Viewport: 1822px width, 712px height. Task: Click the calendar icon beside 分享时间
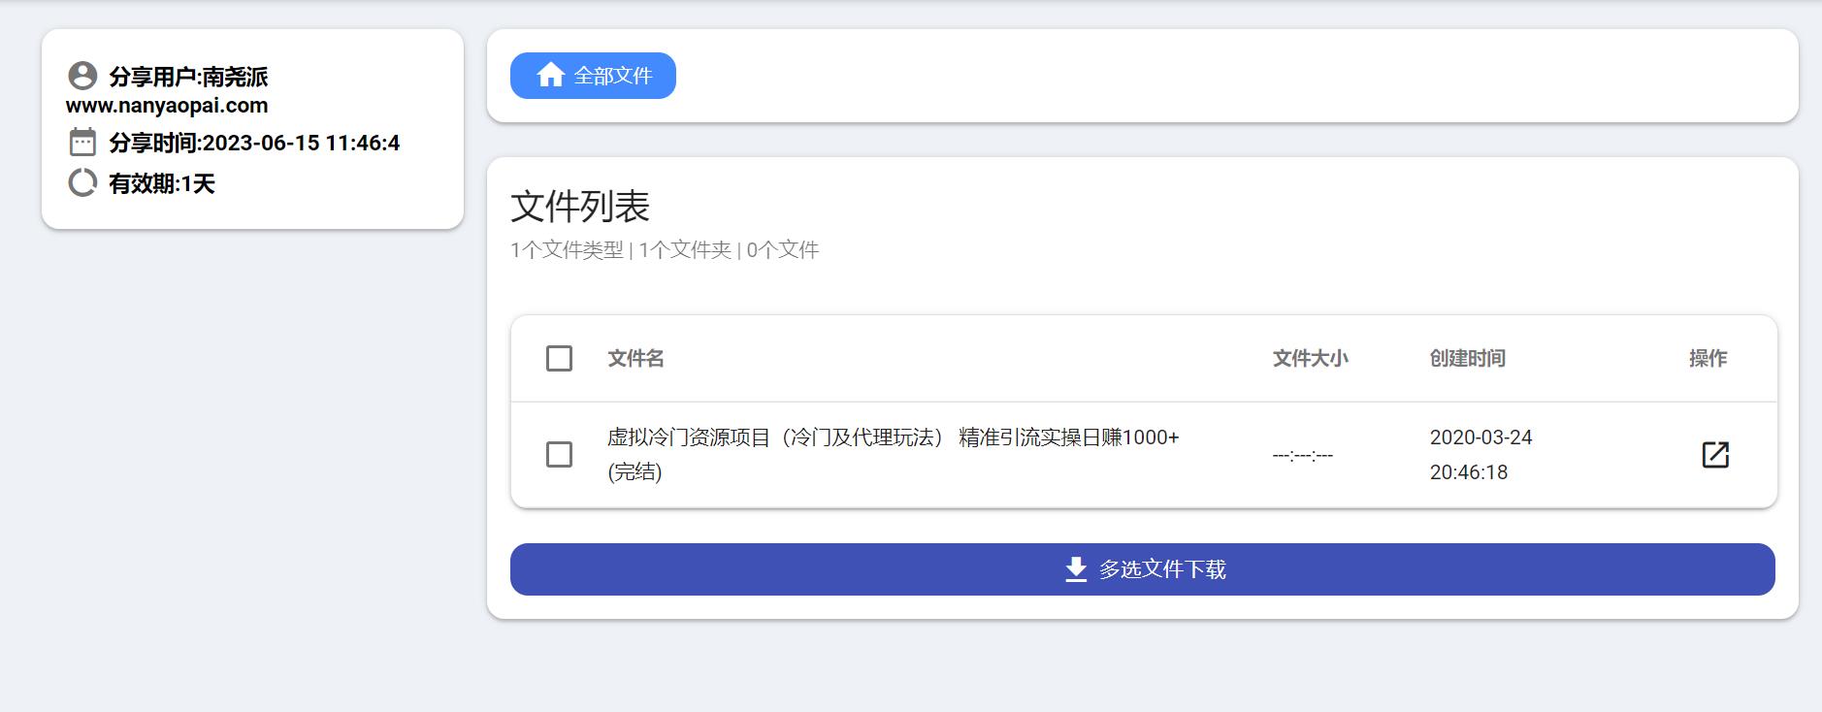point(82,143)
